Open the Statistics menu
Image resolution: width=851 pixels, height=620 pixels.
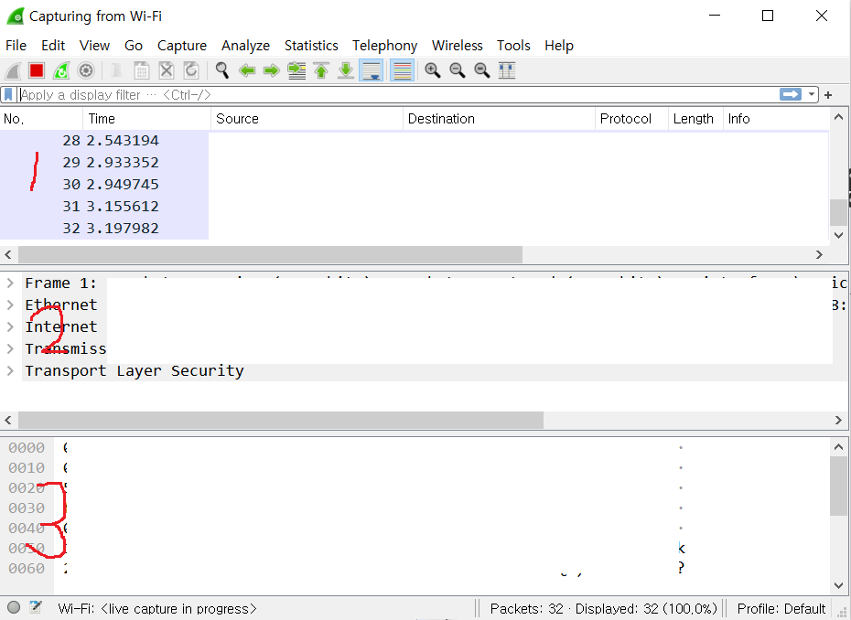pos(311,46)
